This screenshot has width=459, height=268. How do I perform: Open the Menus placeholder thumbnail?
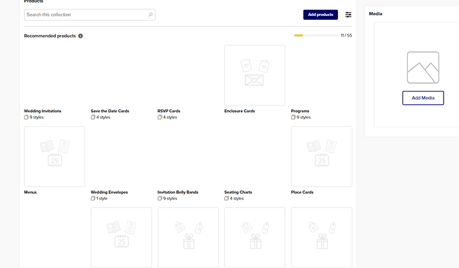coord(55,157)
